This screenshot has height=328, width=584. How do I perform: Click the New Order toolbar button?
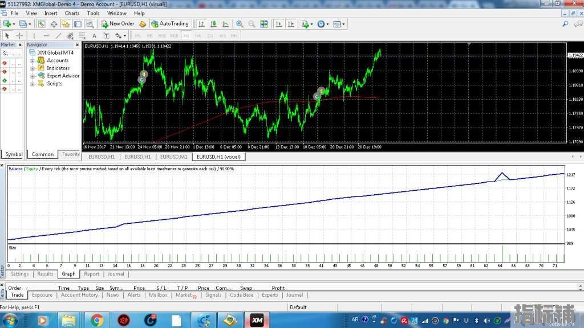click(117, 24)
